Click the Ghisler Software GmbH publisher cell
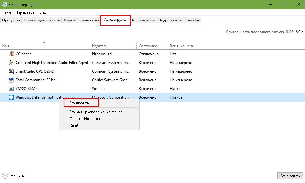The image size is (305, 183). pos(111,80)
